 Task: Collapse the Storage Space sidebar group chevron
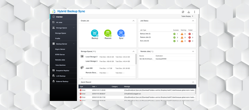coord(74,28)
